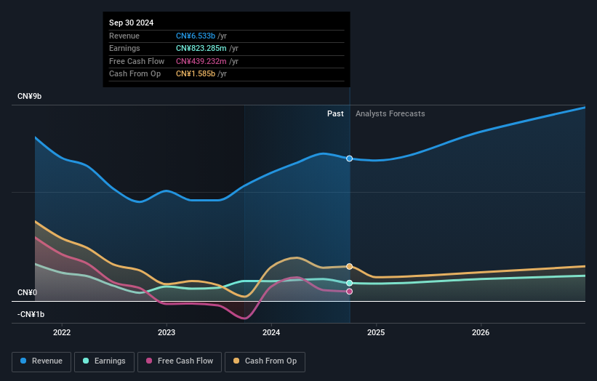
Task: Click the 2023 x-axis label
Action: (167, 332)
